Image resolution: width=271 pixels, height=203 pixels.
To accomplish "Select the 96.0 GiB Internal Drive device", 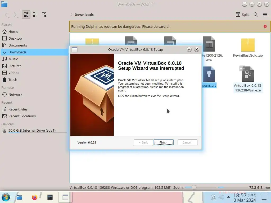I will [35, 131].
